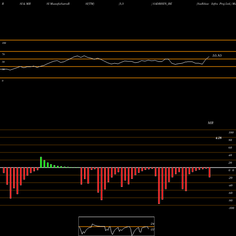Click the 40 axis label on the MR histogram
The width and height of the screenshot is (236, 236).
tap(230, 155)
